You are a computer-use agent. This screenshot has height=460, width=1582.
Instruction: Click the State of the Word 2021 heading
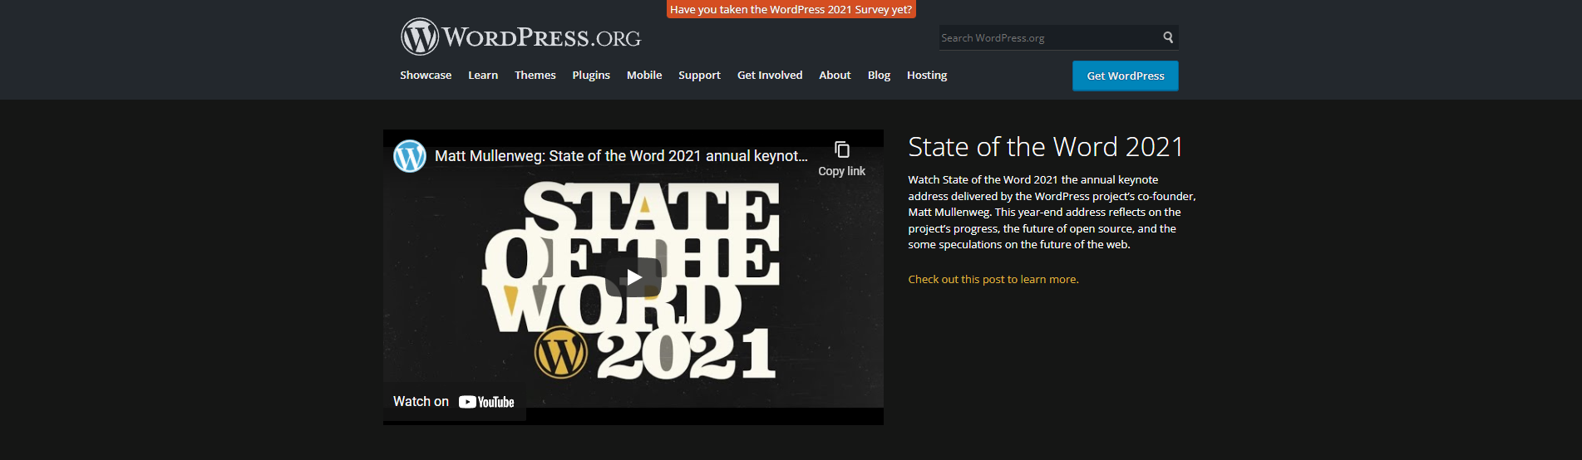point(1045,147)
